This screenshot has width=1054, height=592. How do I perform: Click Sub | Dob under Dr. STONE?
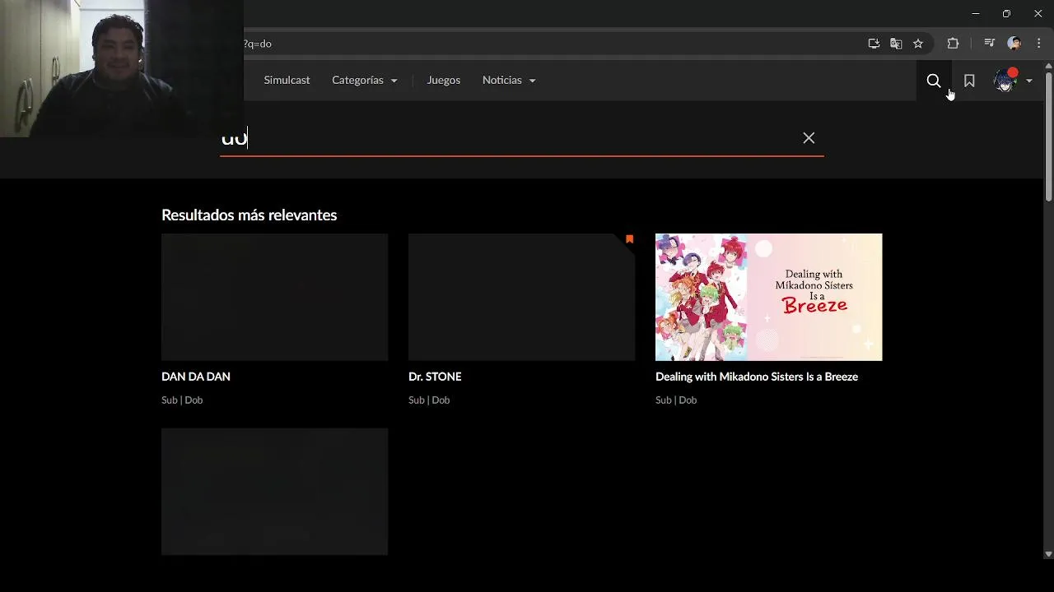[429, 400]
